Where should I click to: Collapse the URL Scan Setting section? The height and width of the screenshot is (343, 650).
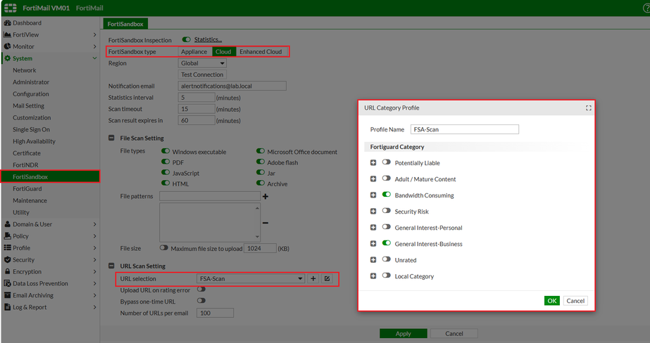click(111, 266)
